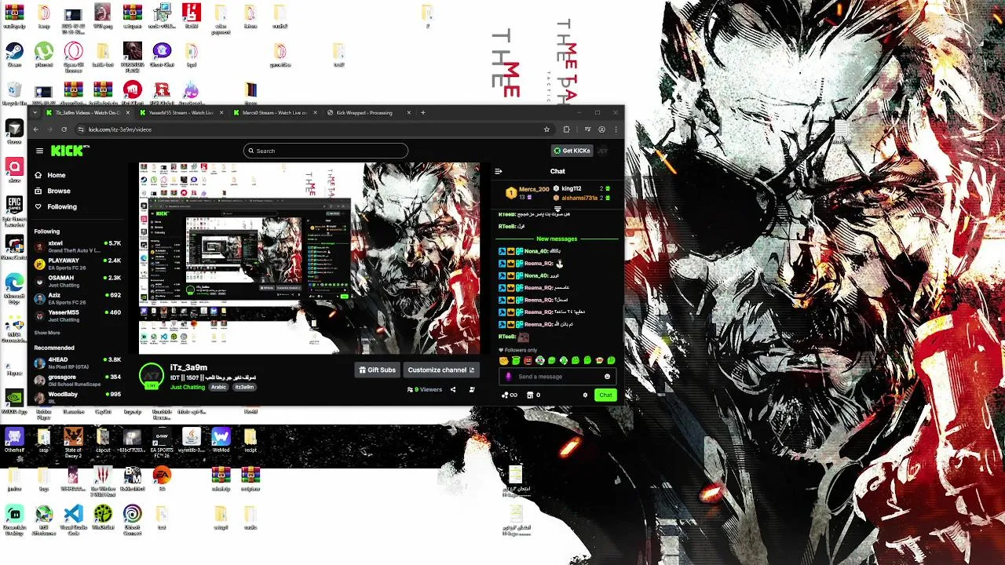Open the recommended 4HEAD channel
This screenshot has height=565, width=1005.
(x=78, y=363)
